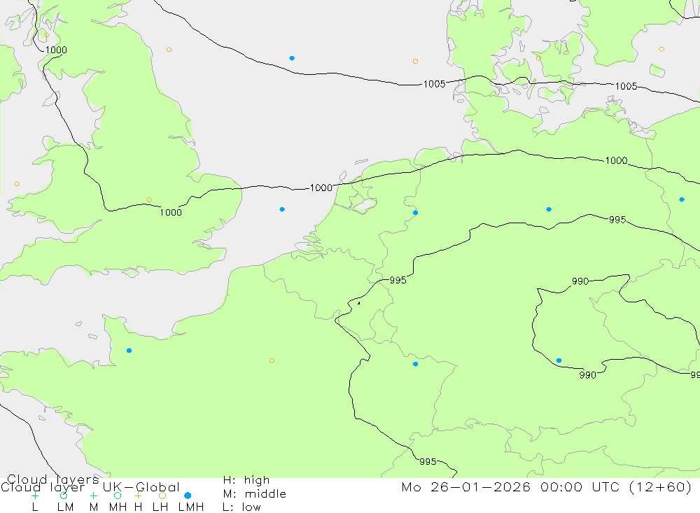Viewport: 700px width, 513px height.
Task: Click the green MH circle legend symbol
Action: [x=118, y=496]
